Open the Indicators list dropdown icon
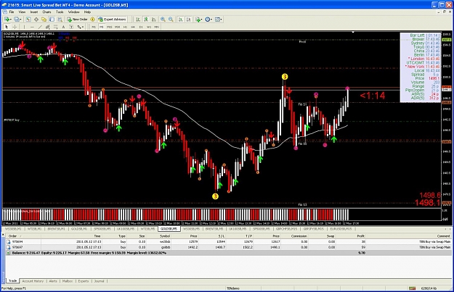Viewport: 454px width, 292px height. [198, 20]
